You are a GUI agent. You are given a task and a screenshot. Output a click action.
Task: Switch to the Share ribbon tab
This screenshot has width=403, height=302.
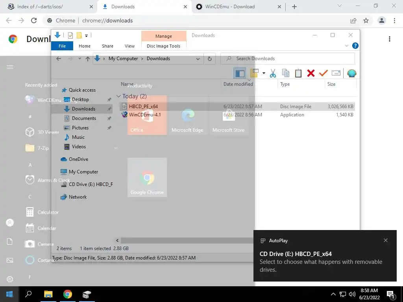tap(107, 46)
